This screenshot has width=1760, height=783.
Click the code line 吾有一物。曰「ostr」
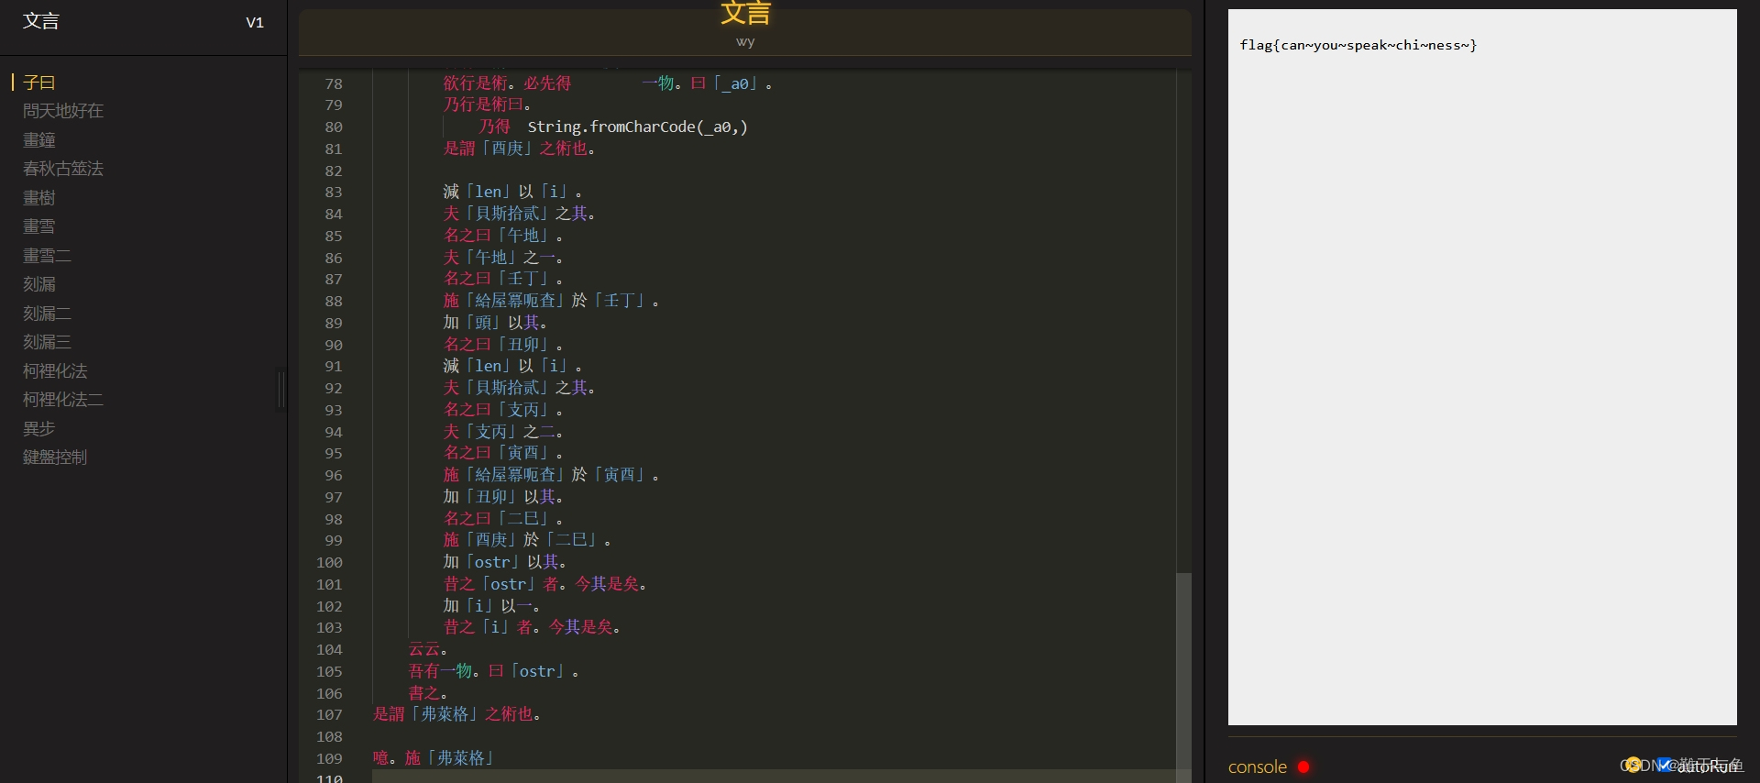pyautogui.click(x=494, y=671)
